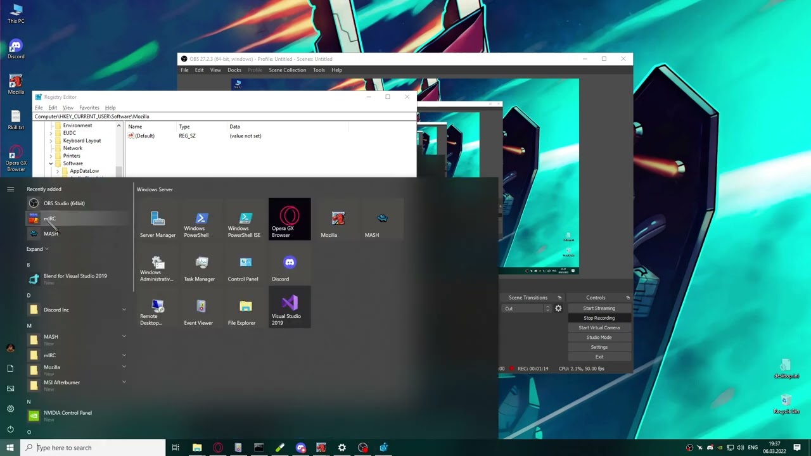Open NVIDIA Control Panel from app list

pos(77,415)
